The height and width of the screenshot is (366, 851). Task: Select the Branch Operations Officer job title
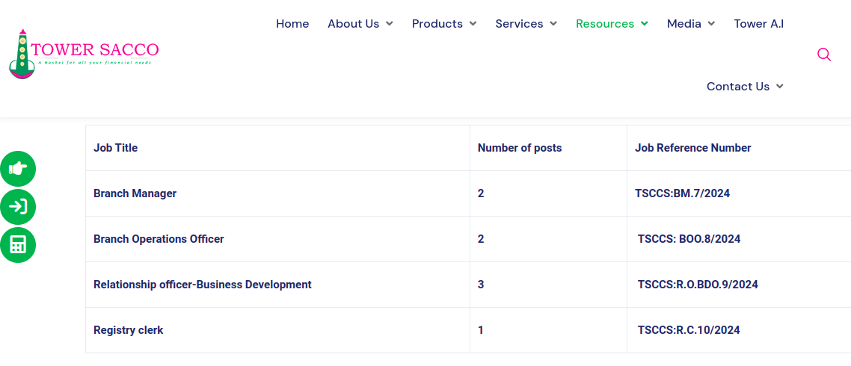[x=159, y=239]
